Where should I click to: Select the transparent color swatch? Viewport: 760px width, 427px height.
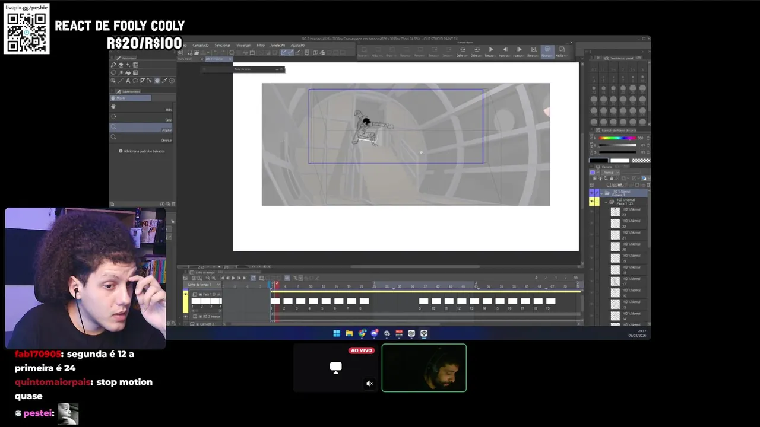tap(641, 161)
